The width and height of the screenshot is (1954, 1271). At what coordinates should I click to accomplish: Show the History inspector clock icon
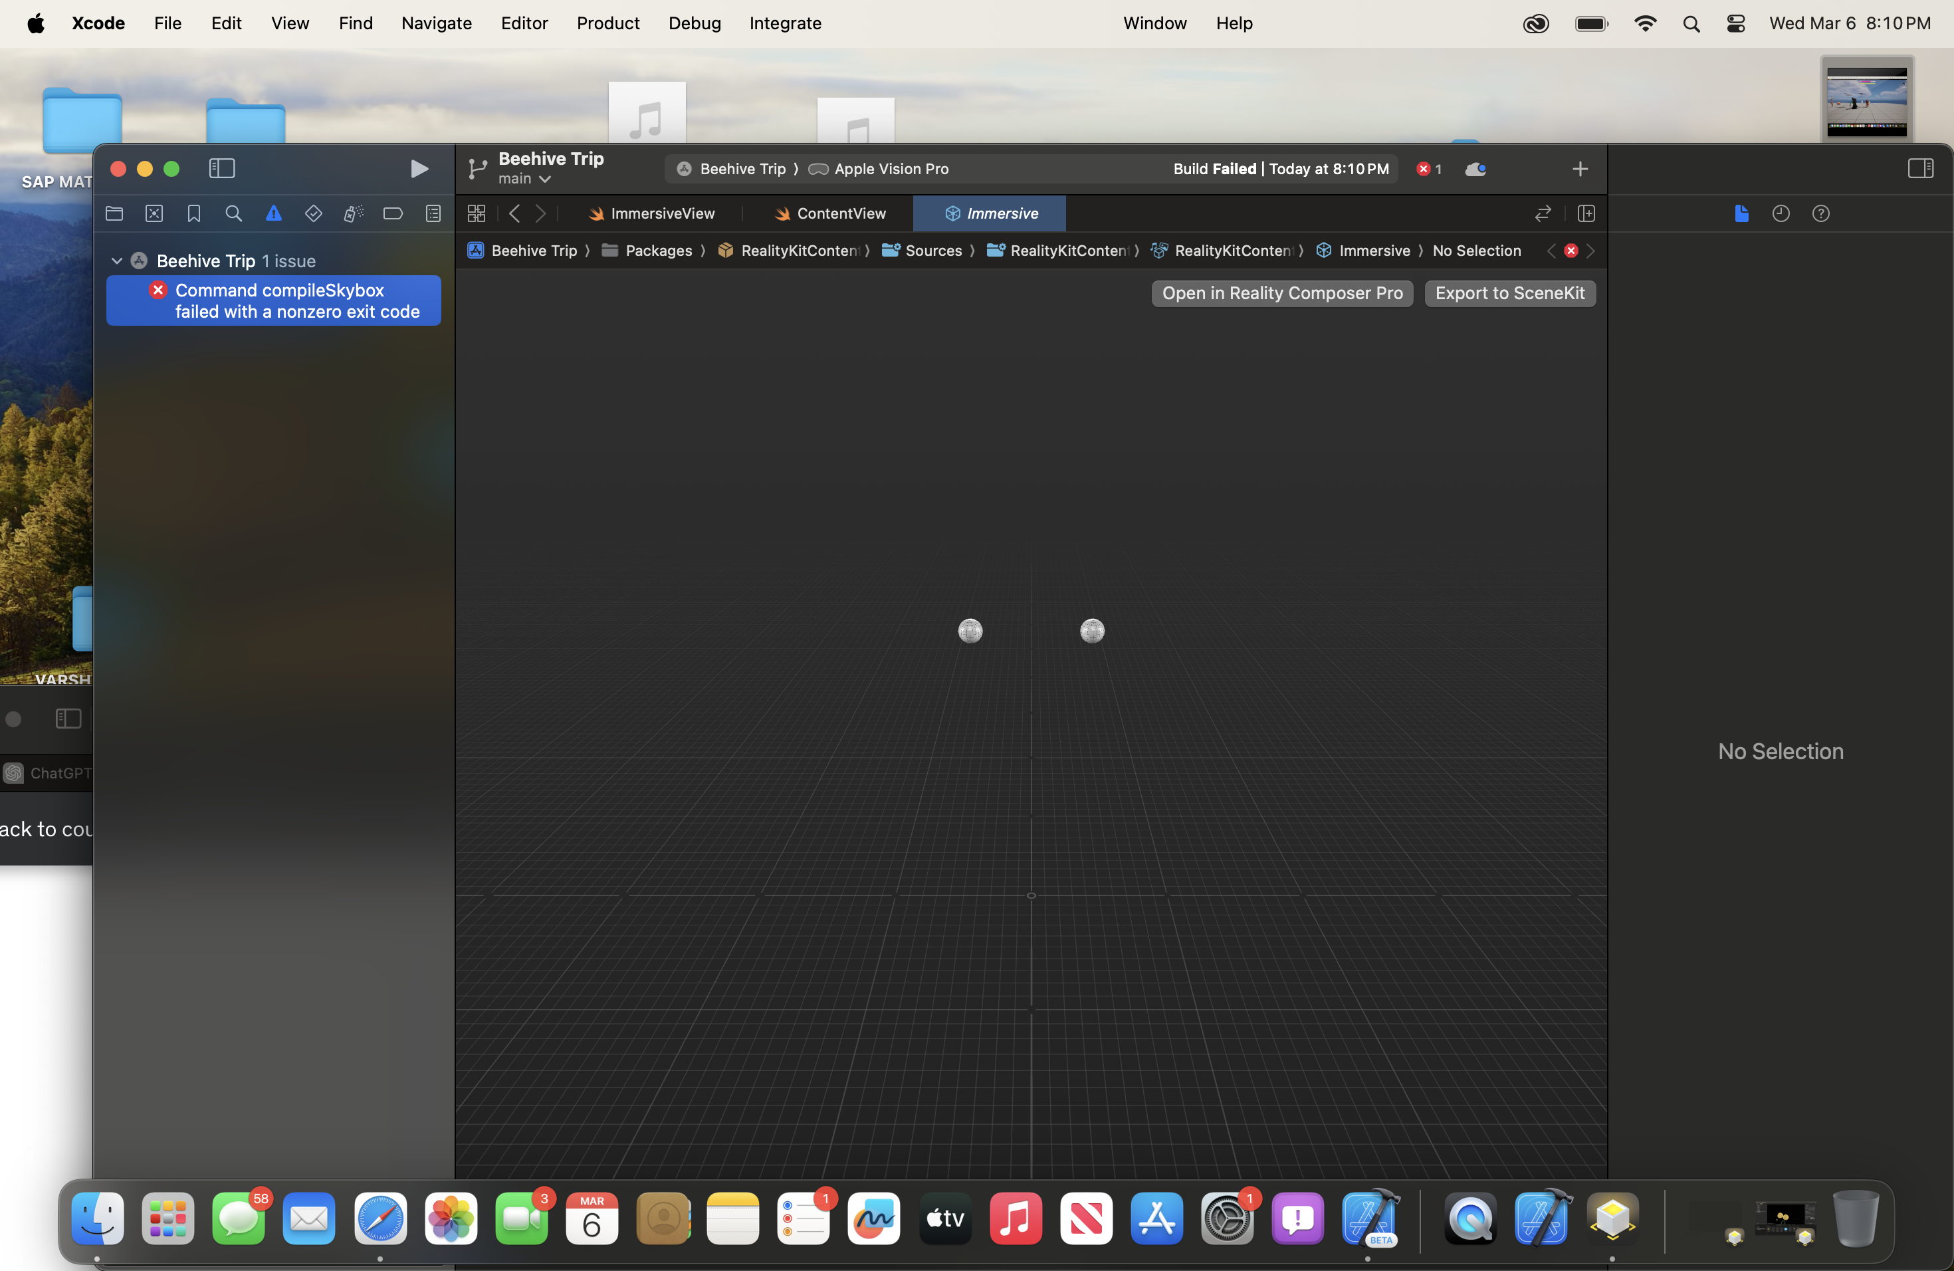coord(1780,213)
